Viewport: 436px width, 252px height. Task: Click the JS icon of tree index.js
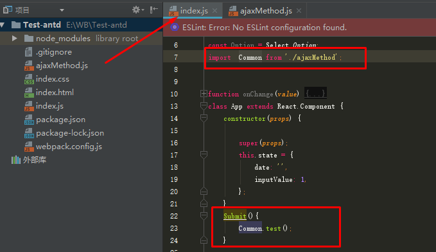point(29,106)
